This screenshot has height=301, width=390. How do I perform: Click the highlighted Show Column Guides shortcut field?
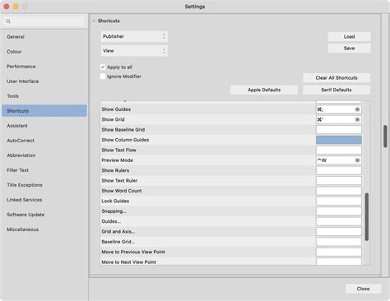coord(339,140)
